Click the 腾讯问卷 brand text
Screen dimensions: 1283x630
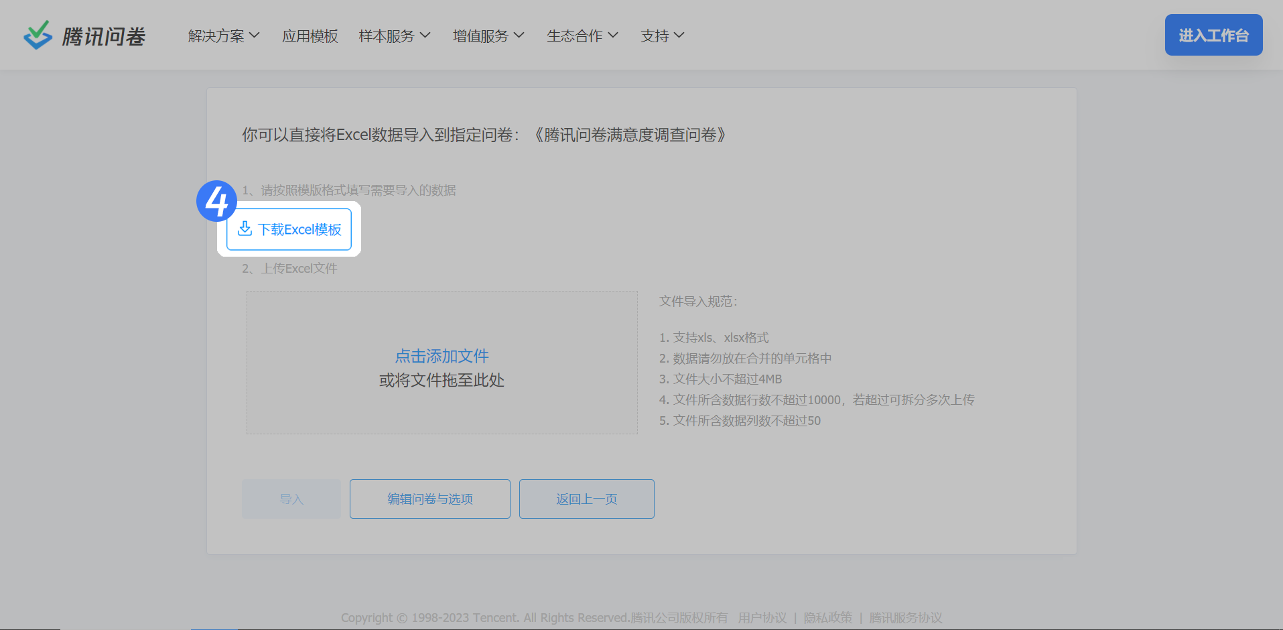(104, 36)
